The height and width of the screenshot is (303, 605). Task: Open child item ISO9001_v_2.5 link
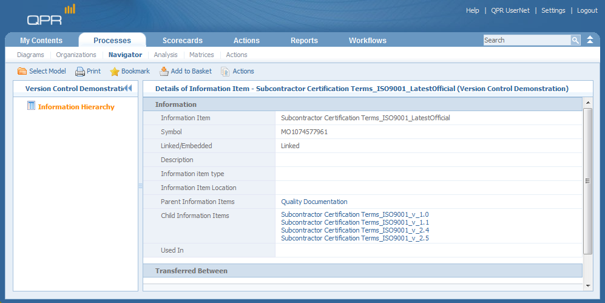point(354,238)
